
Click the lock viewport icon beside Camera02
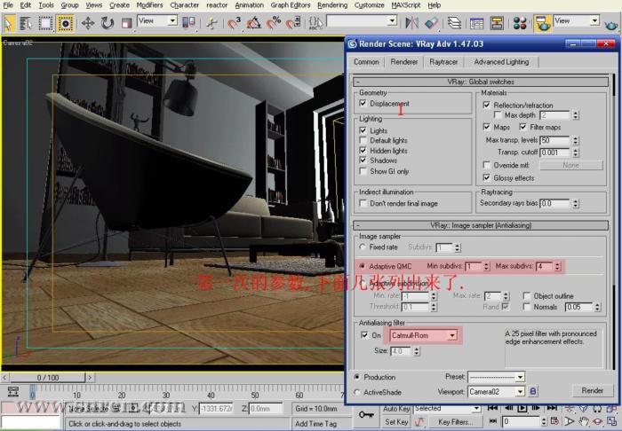tap(533, 391)
